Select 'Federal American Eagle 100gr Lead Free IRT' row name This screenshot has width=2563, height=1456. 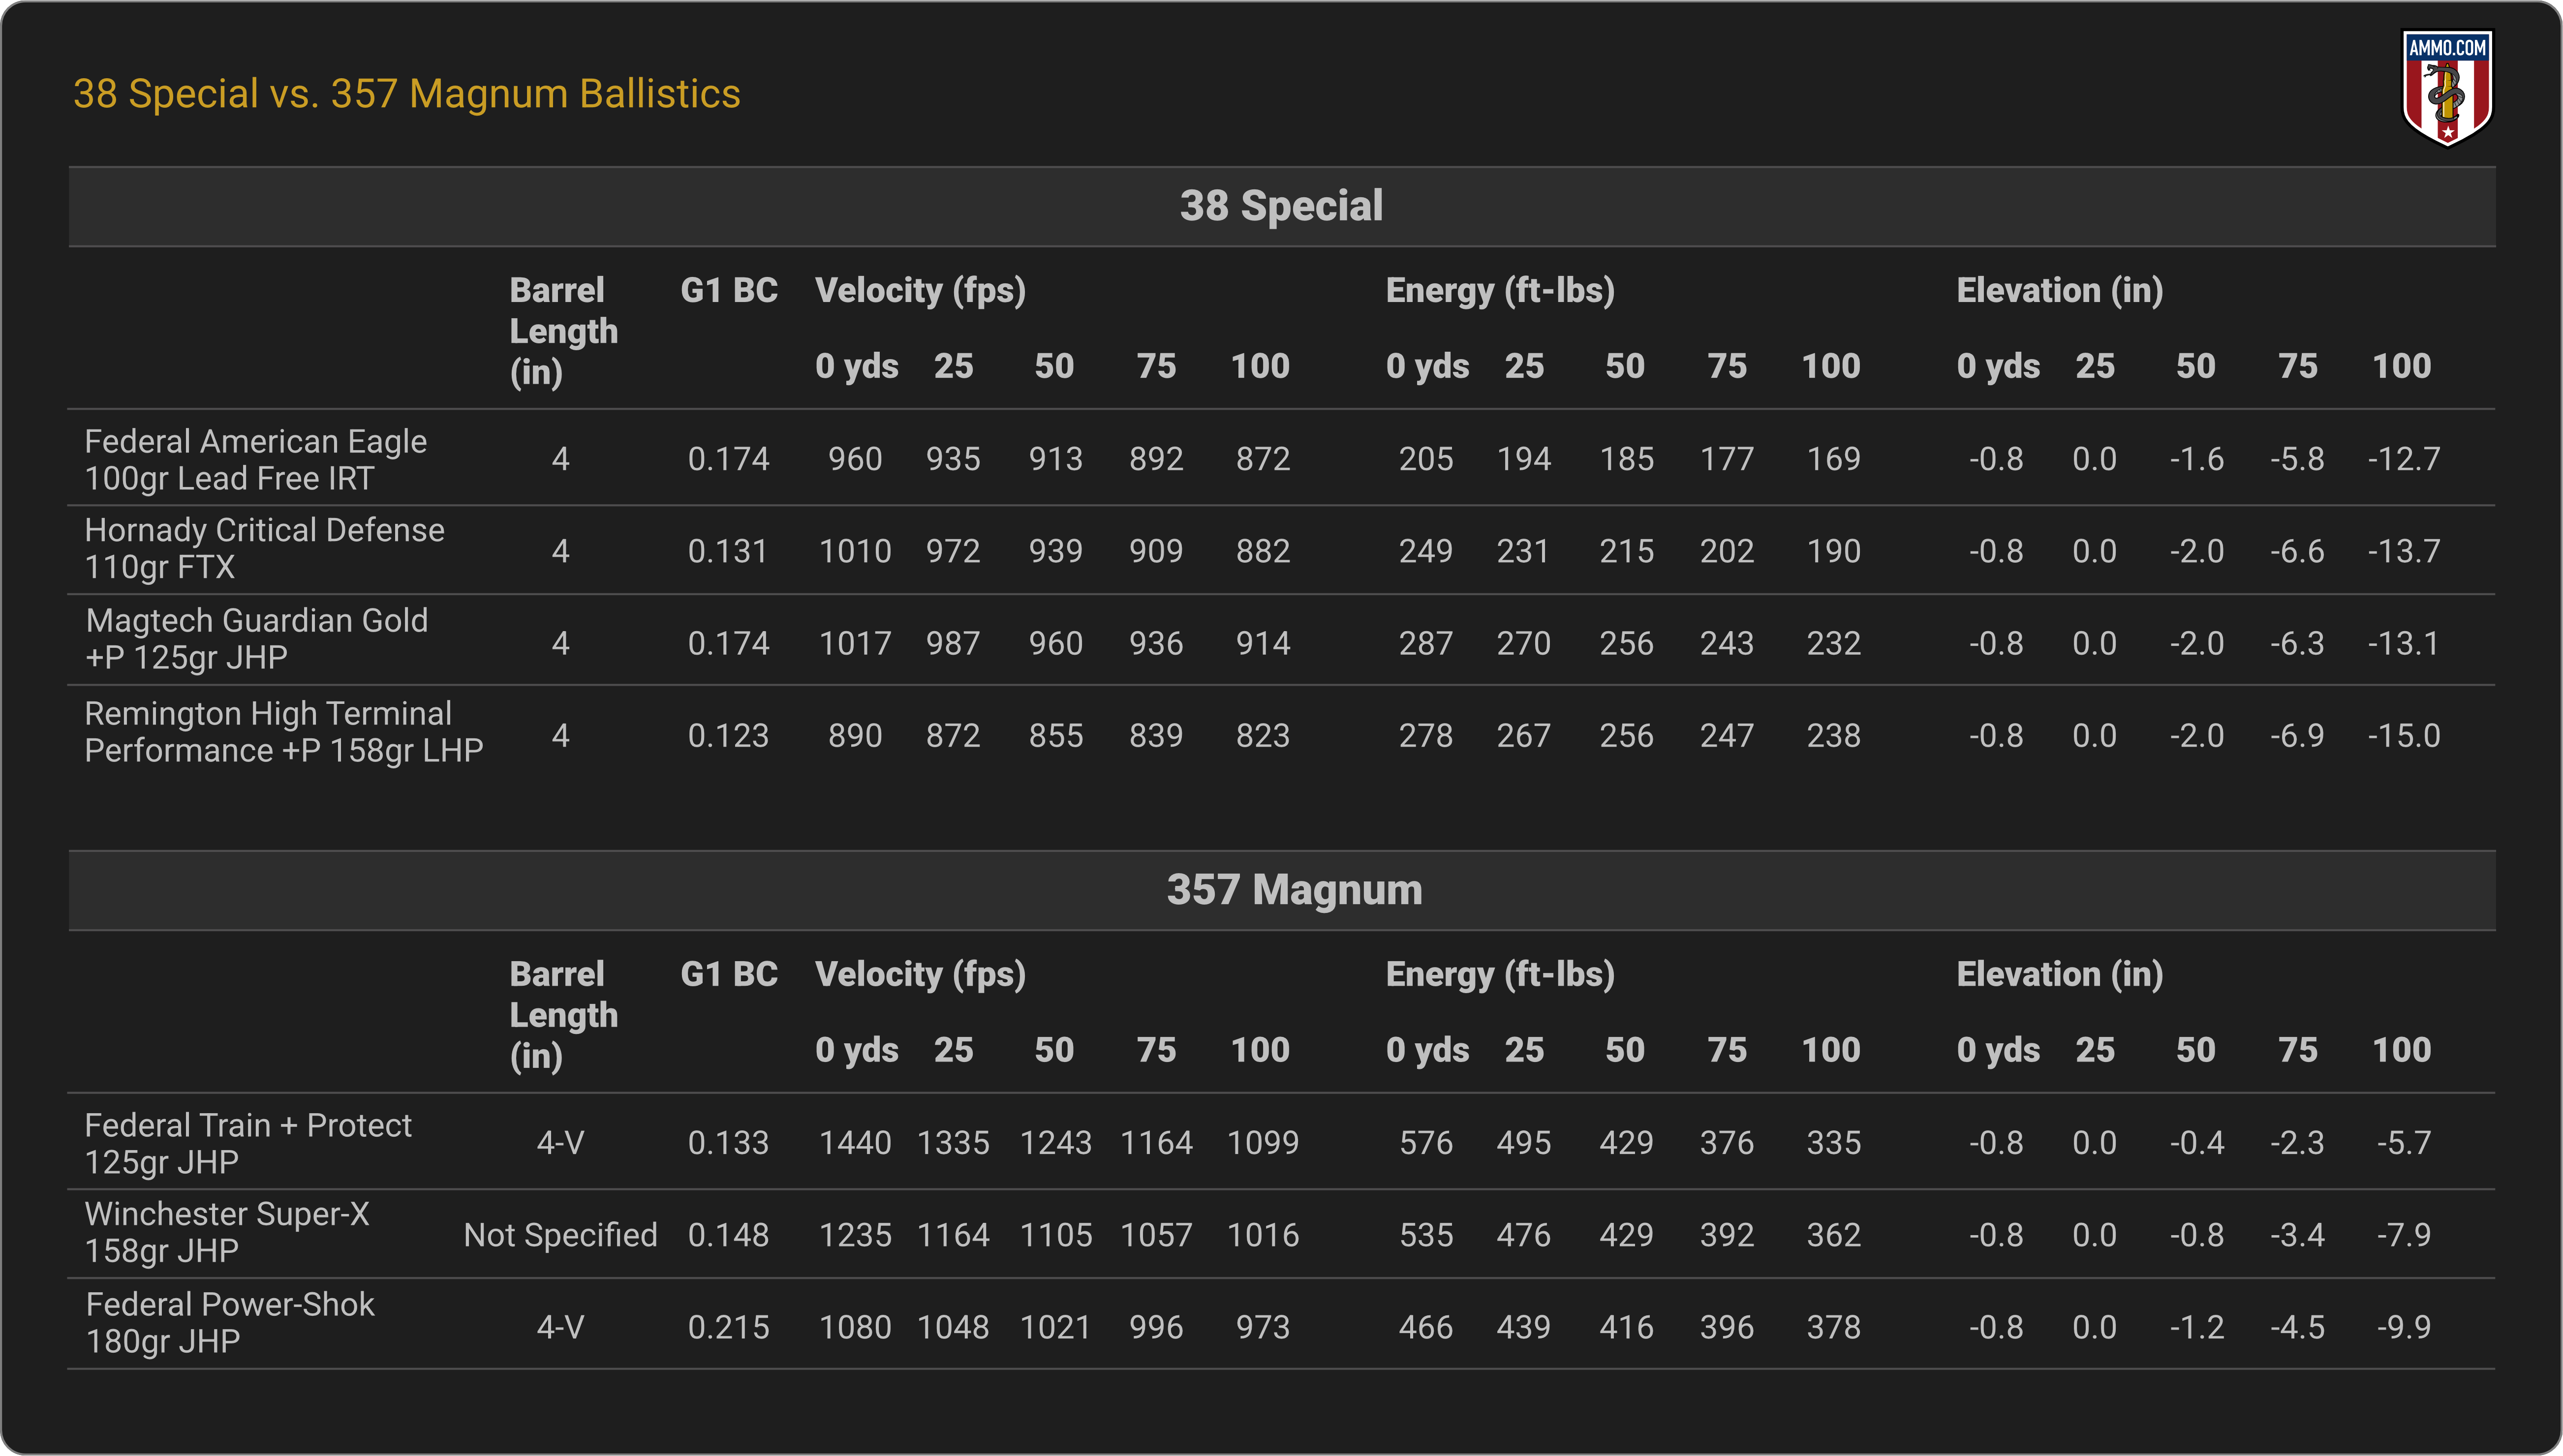(x=256, y=460)
